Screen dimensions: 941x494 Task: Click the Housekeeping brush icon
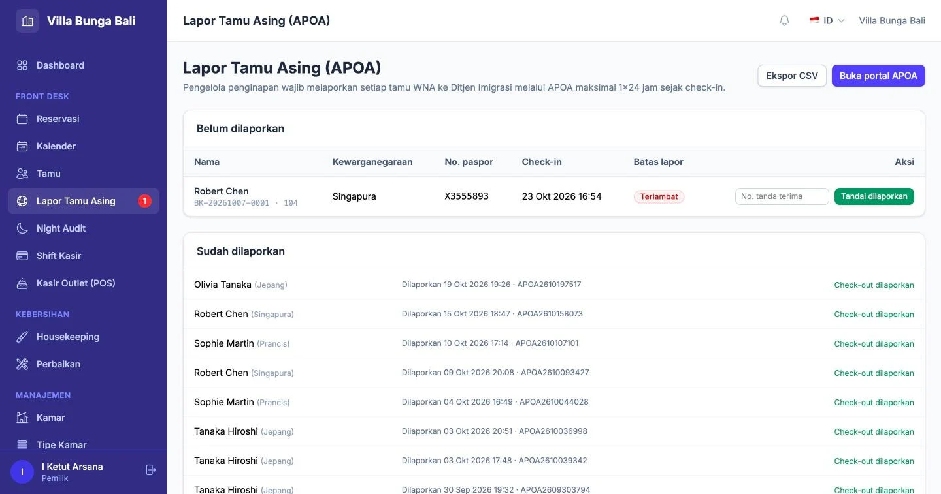(22, 337)
